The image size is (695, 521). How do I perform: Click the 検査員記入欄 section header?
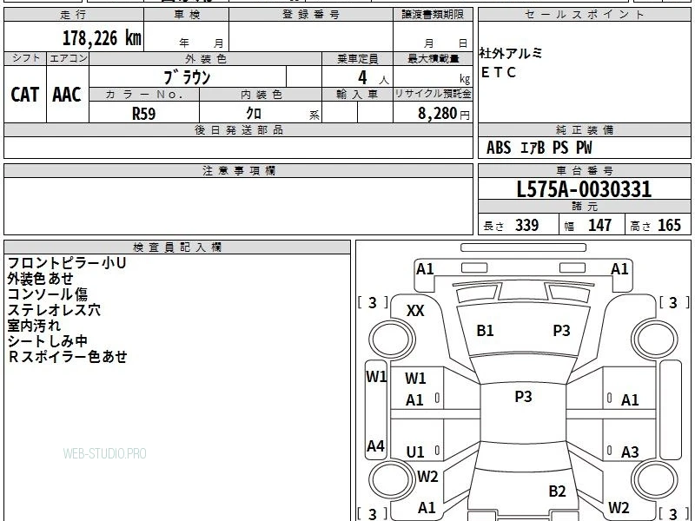[177, 247]
